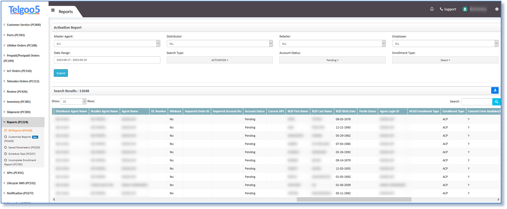Expand Lifecycle SMS (PC532) menu

19,183
